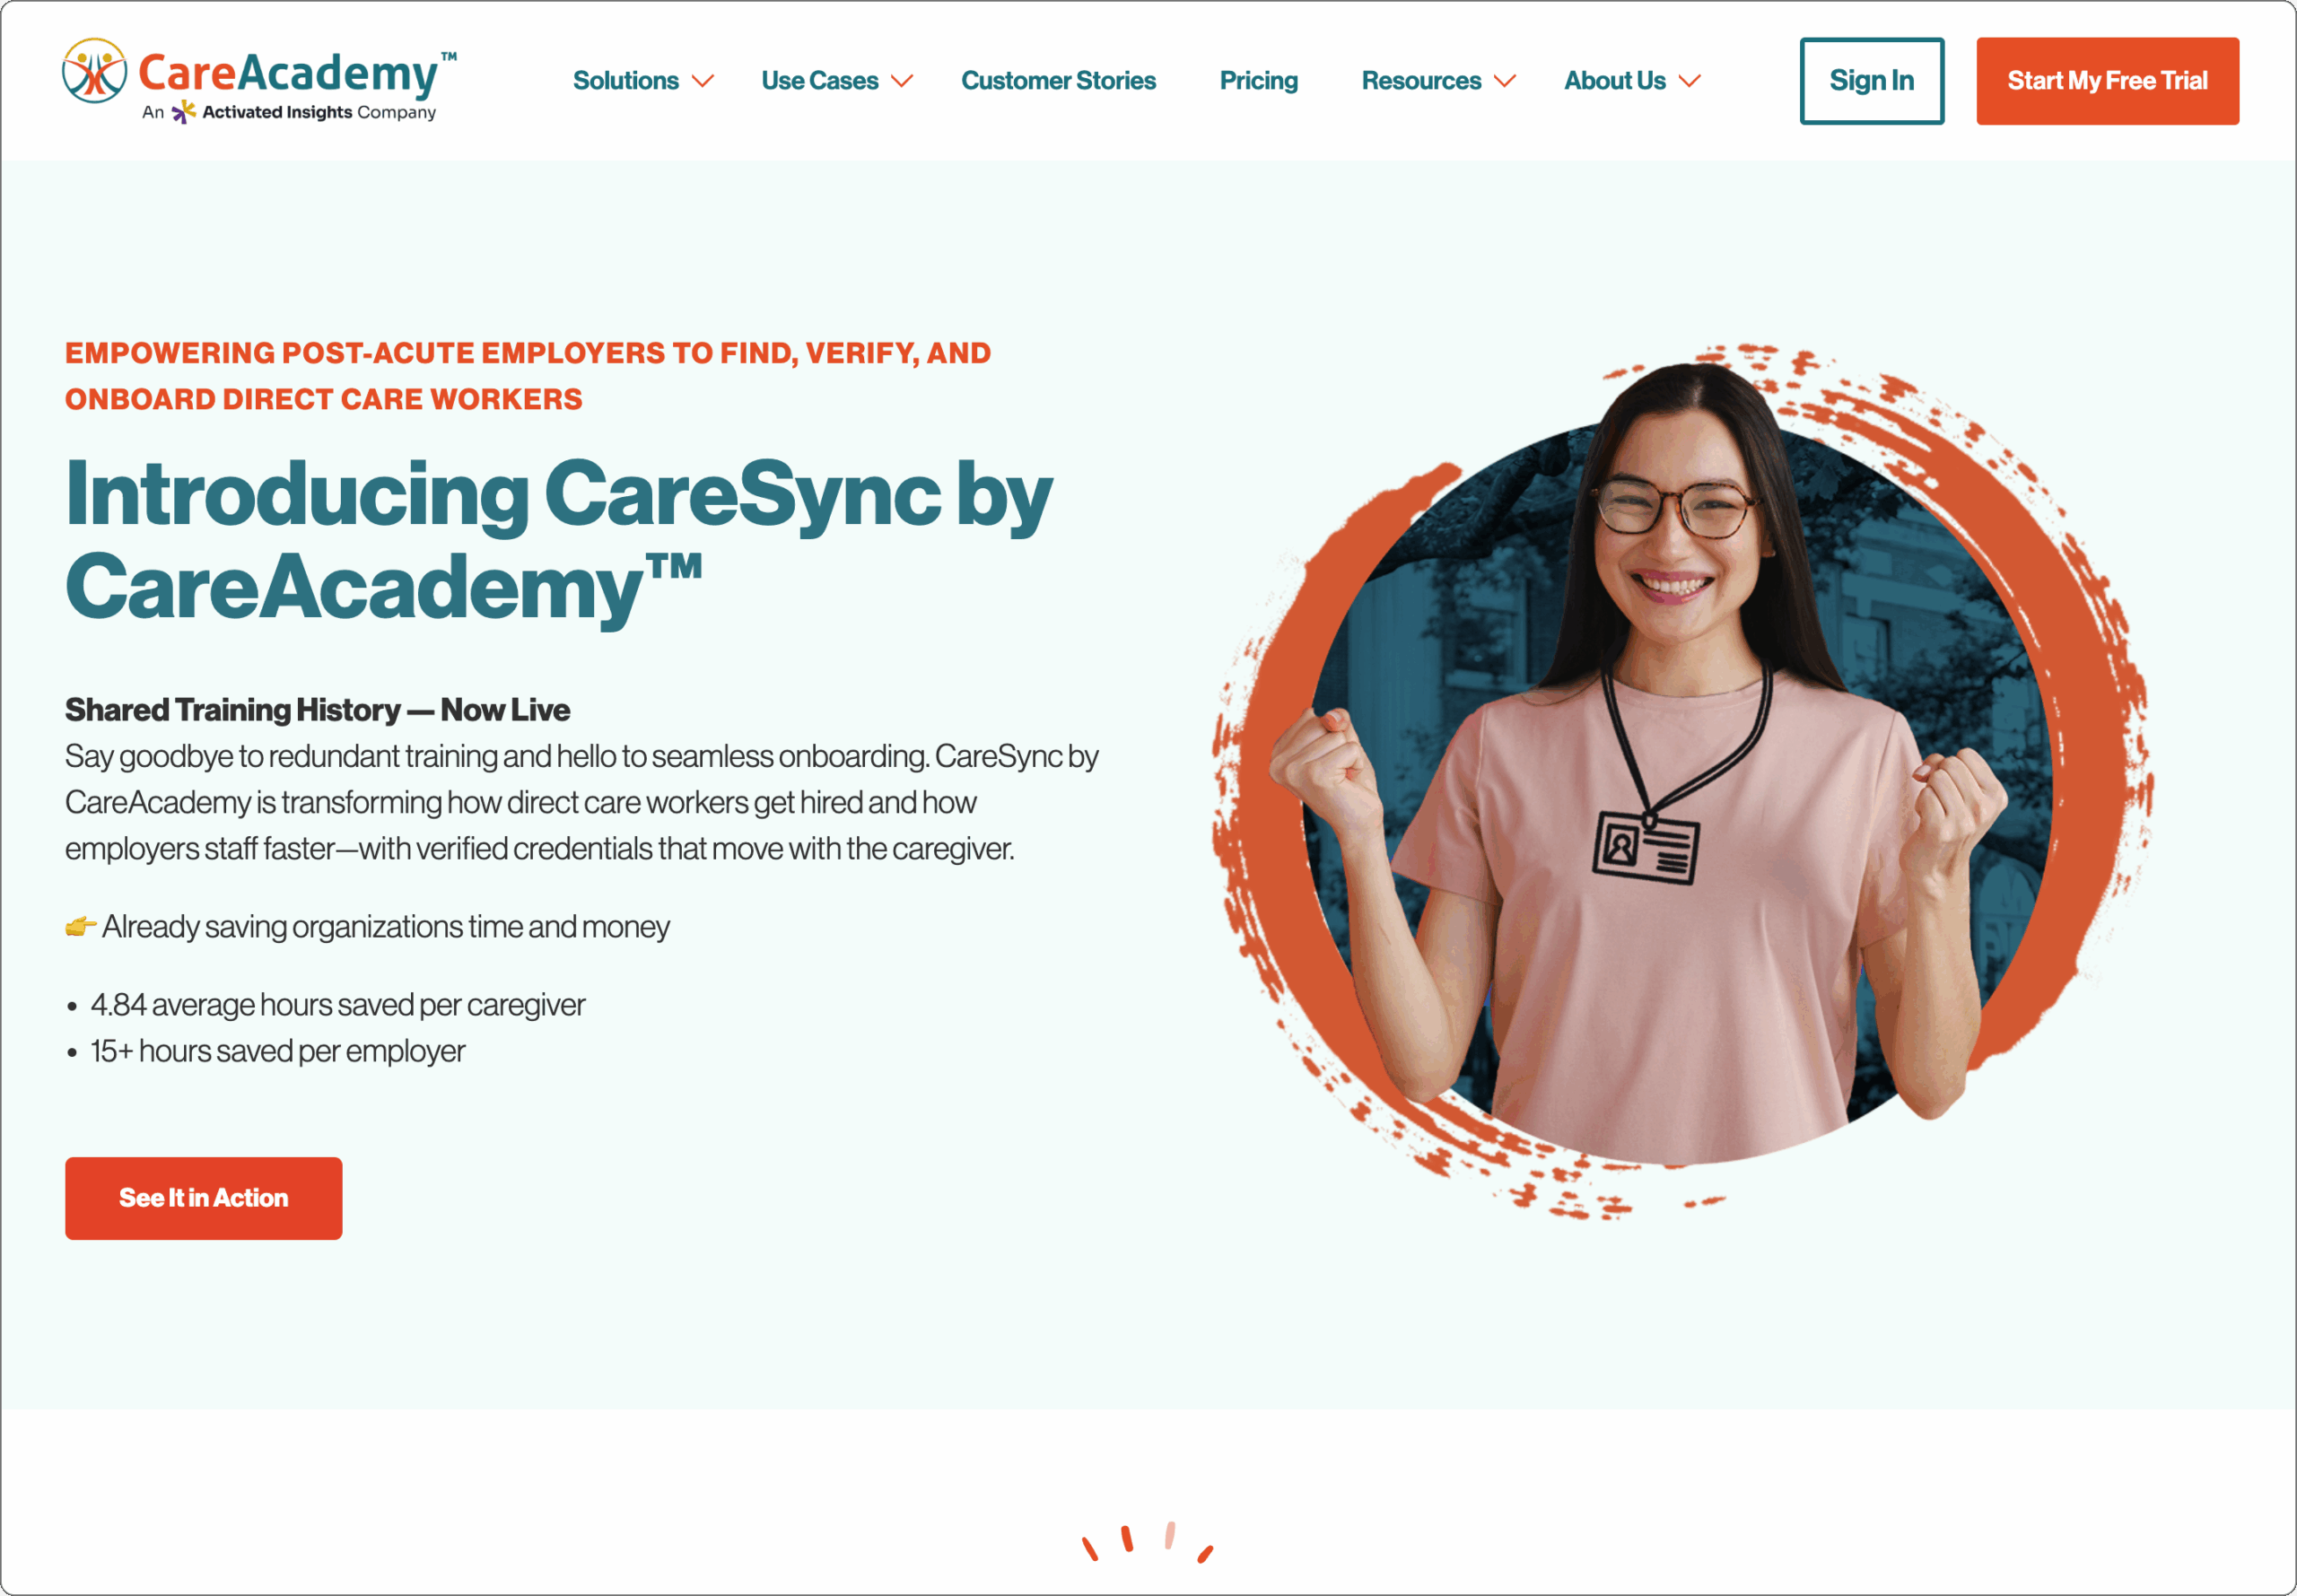Click the Activated Insights Company tagline

coord(289,112)
